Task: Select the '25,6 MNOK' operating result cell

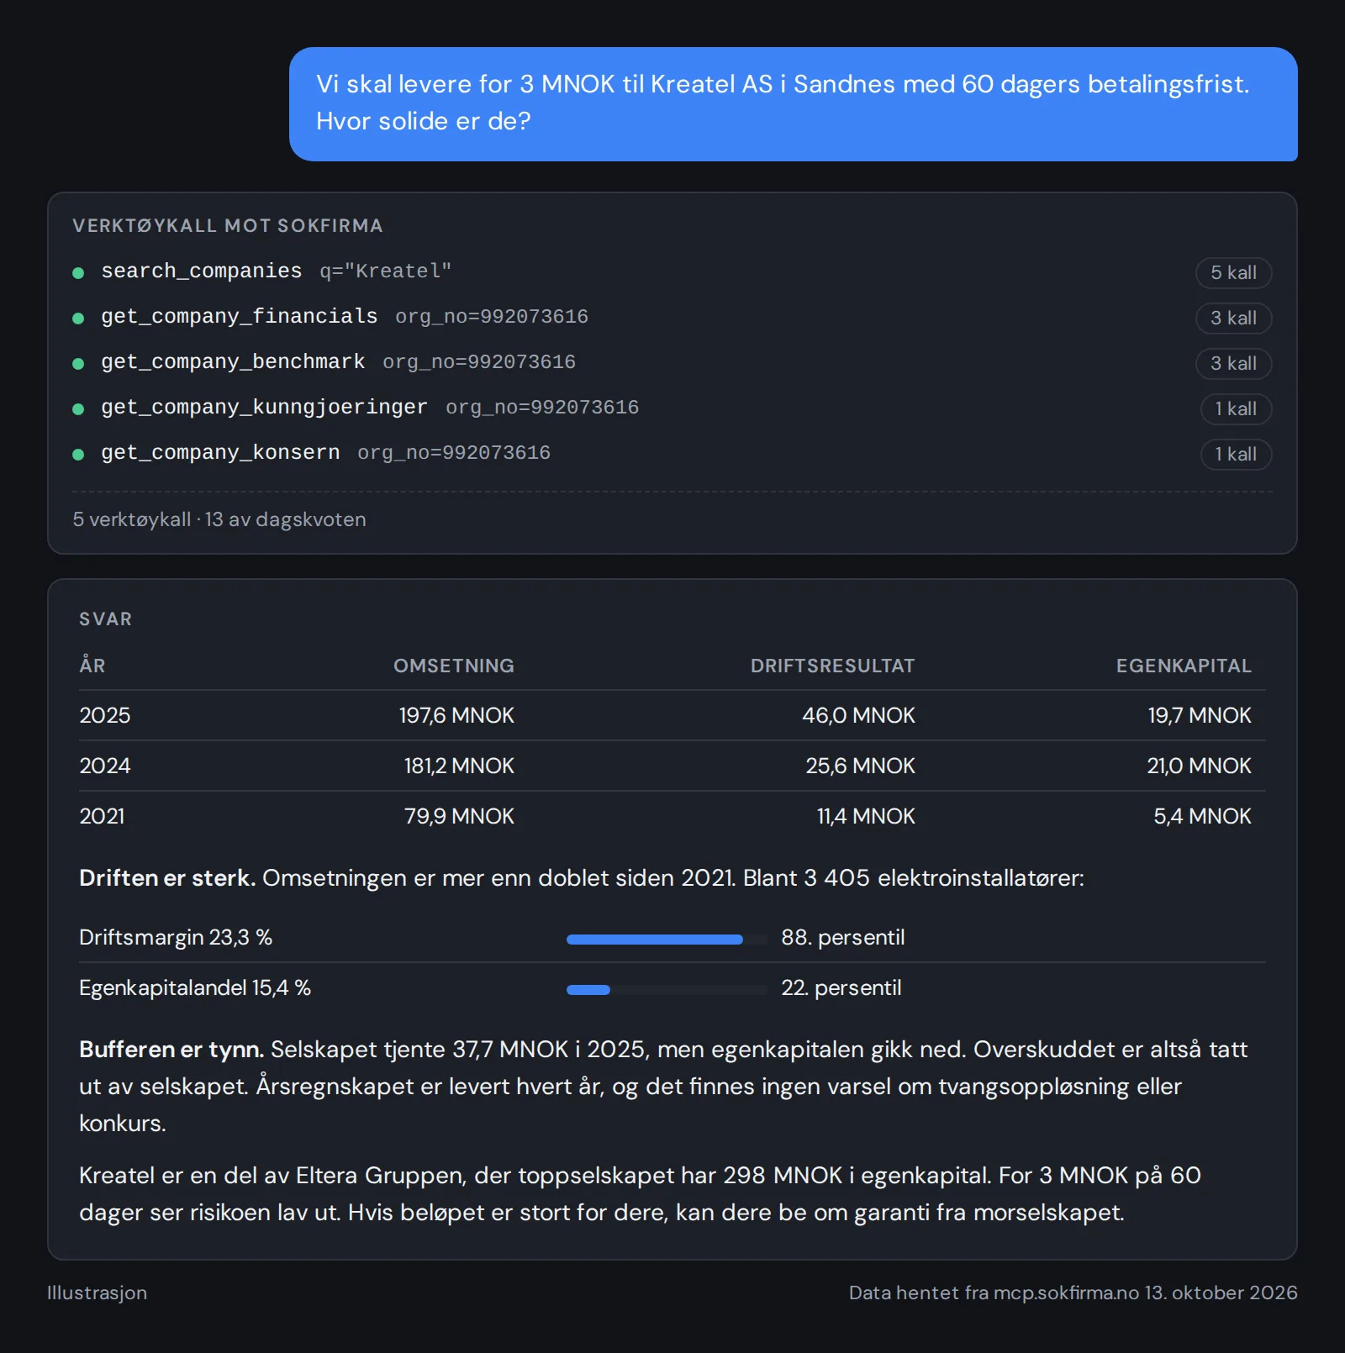Action: click(x=860, y=766)
